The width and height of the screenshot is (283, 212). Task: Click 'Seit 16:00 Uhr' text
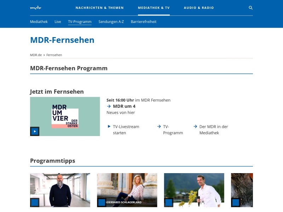point(120,100)
